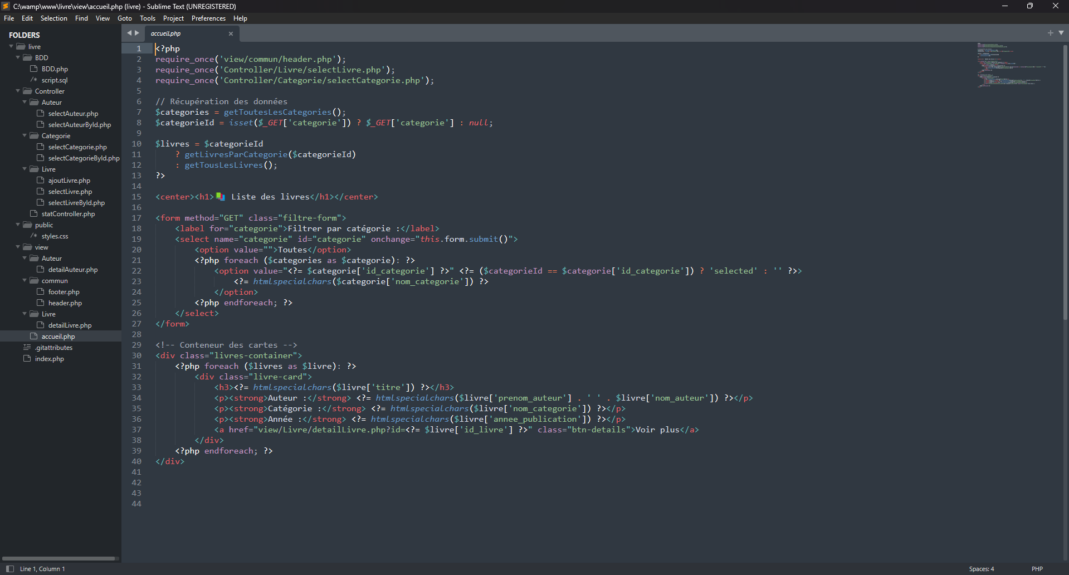
Task: Click the new tab plus icon
Action: (1050, 33)
